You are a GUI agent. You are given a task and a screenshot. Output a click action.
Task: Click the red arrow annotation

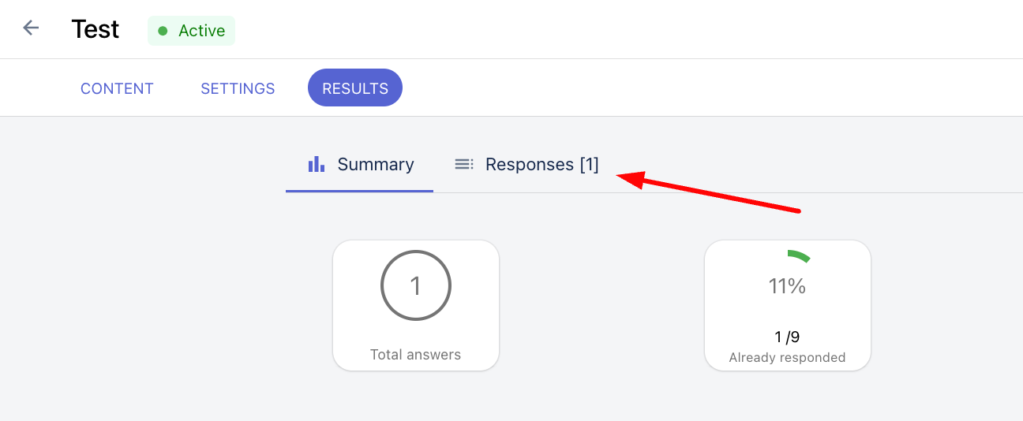click(708, 191)
